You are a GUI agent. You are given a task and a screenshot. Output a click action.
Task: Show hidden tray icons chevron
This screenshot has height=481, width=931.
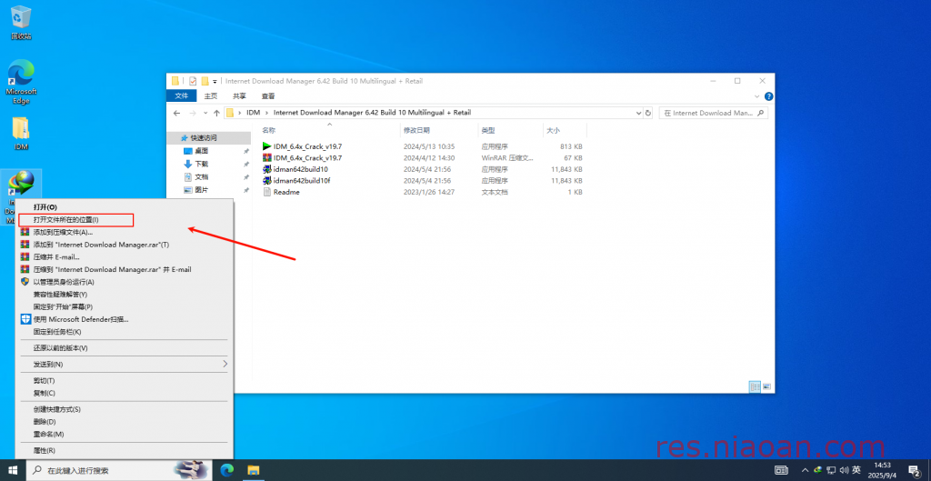806,470
